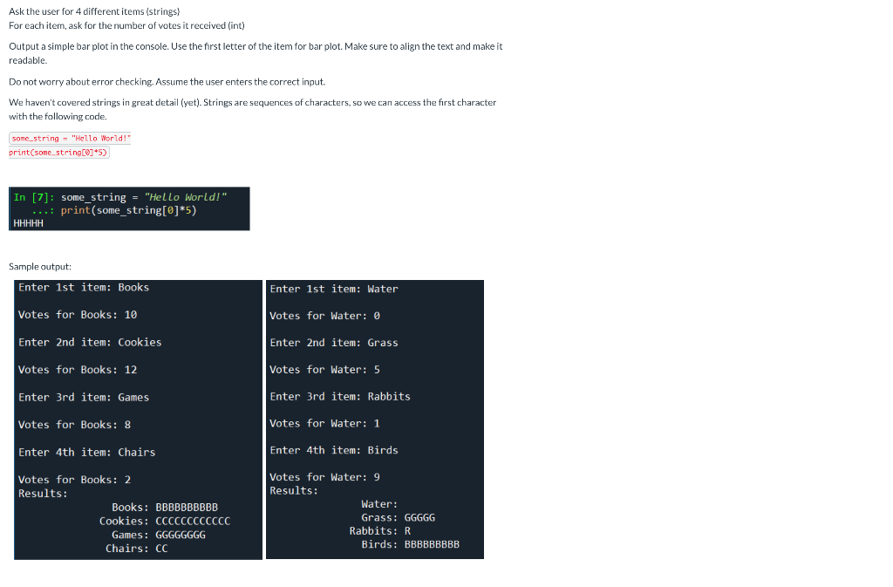The height and width of the screenshot is (587, 893).
Task: Click the 'Chairs: CC' bar row
Action: pos(137,549)
